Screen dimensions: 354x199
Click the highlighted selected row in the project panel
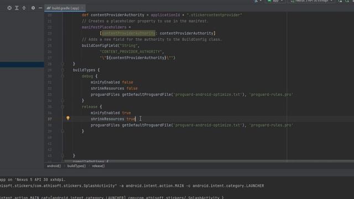(x=22, y=65)
